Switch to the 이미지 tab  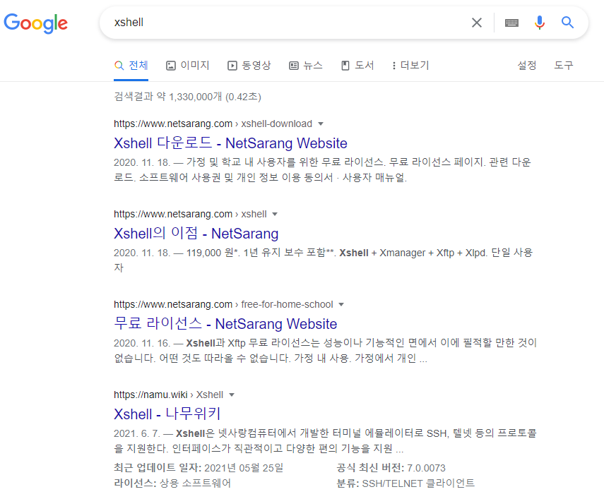tap(188, 66)
